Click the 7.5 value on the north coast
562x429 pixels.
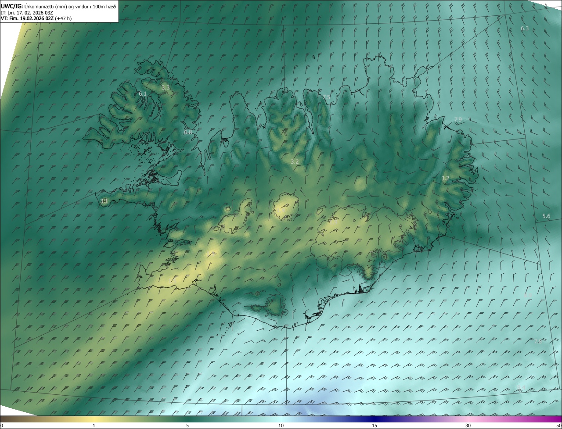coord(326,97)
